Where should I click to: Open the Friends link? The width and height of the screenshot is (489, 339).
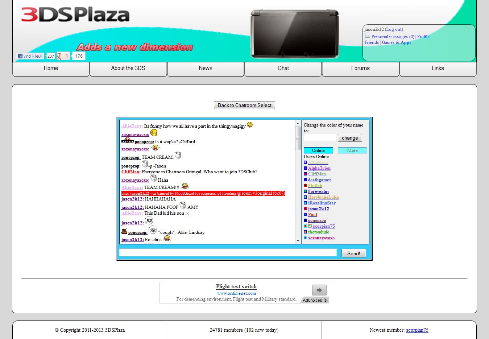pyautogui.click(x=372, y=42)
